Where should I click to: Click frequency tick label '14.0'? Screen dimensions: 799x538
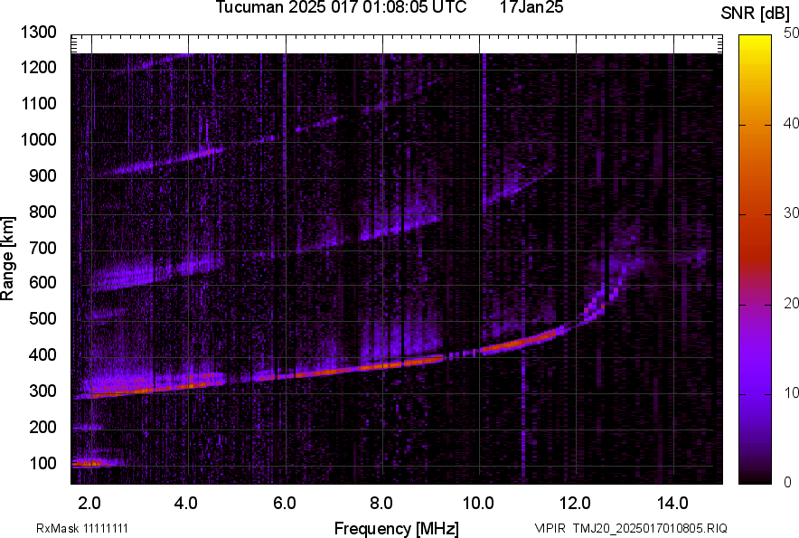672,504
